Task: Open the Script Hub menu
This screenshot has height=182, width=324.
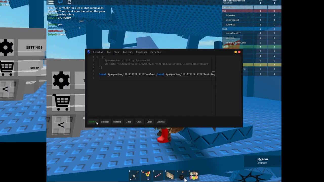Action: click(x=141, y=52)
